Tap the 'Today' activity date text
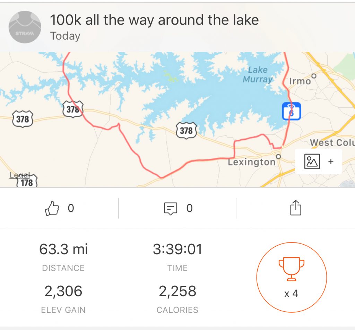Image resolution: width=355 pixels, height=330 pixels. tap(65, 36)
